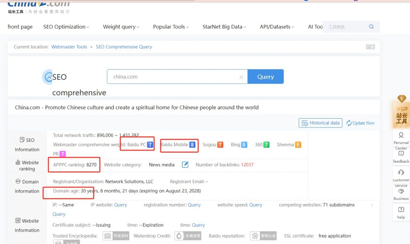410x244 pixels.
Task: Click the Trusted Encyclopedia badge icon
Action: [x=116, y=236]
